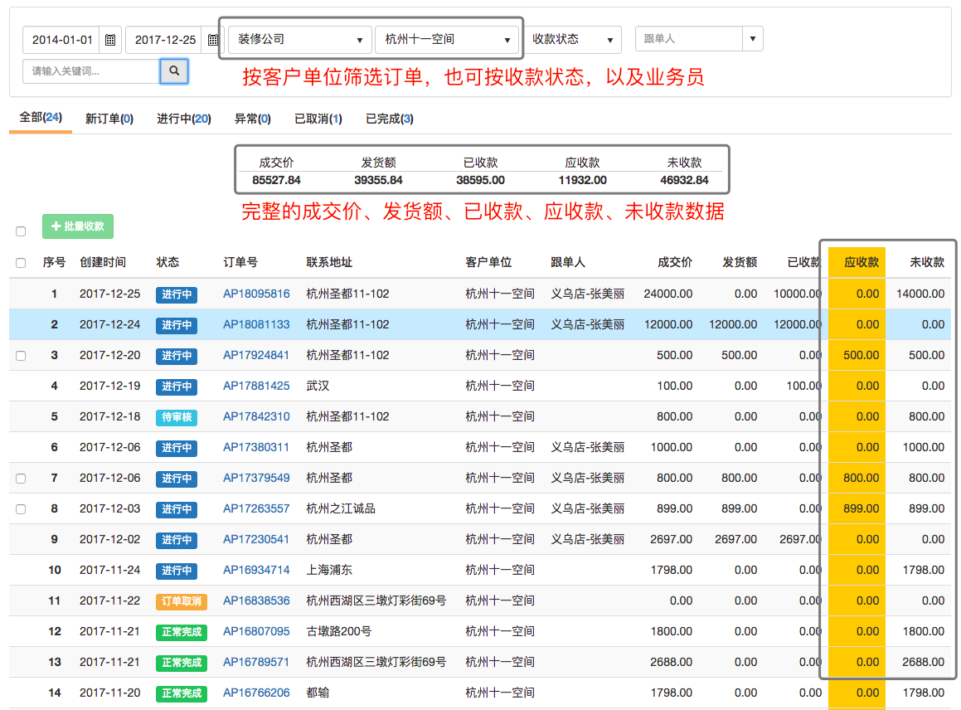Click the total 已收款 value 38595.00
Viewport: 961px width, 710px height.
point(481,180)
